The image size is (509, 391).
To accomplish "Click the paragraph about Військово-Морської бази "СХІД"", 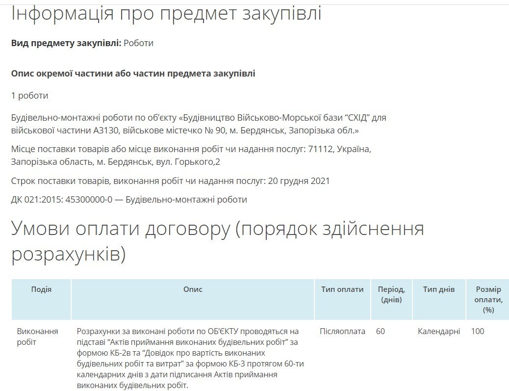I will (x=199, y=124).
